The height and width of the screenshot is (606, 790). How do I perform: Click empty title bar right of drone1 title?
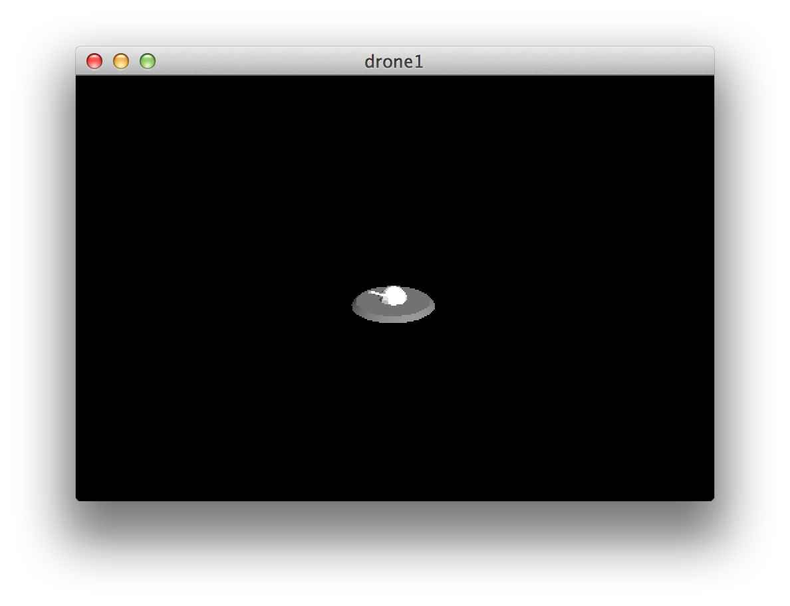(x=565, y=61)
